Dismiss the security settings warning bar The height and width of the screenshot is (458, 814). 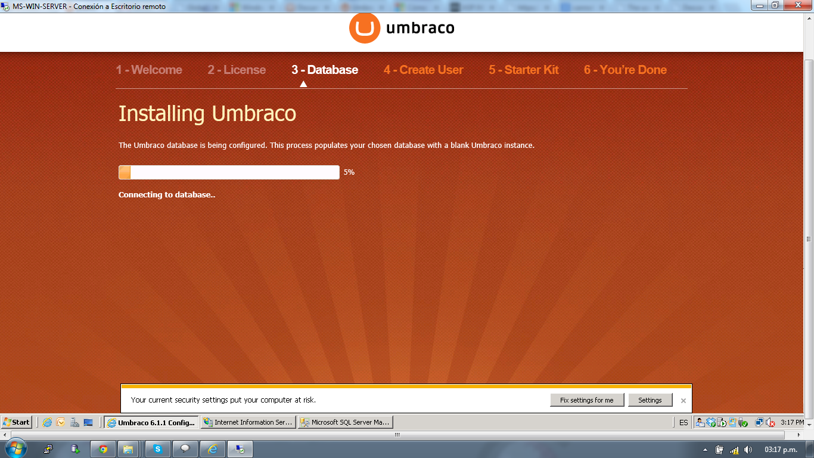(683, 401)
